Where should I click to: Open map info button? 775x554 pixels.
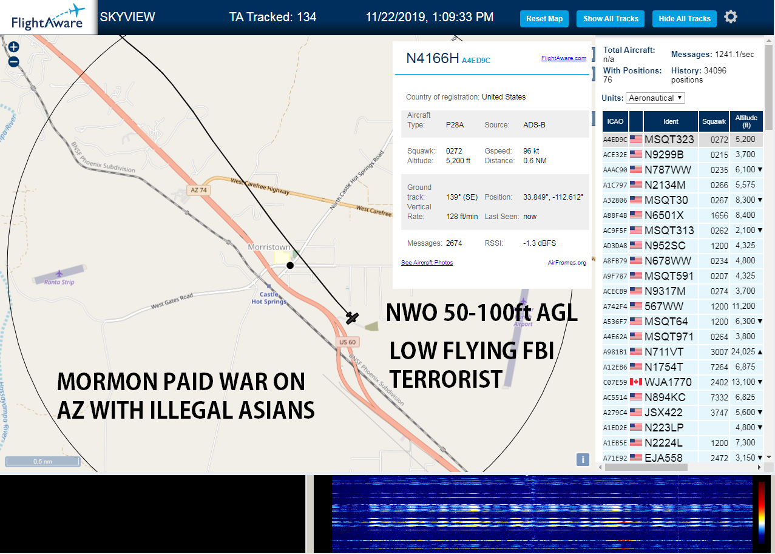pos(583,459)
